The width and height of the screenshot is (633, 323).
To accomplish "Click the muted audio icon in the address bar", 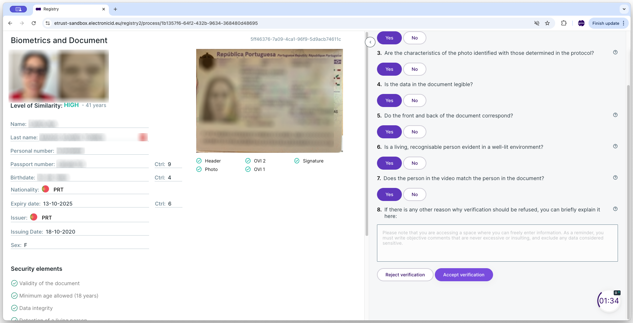I will click(x=537, y=23).
